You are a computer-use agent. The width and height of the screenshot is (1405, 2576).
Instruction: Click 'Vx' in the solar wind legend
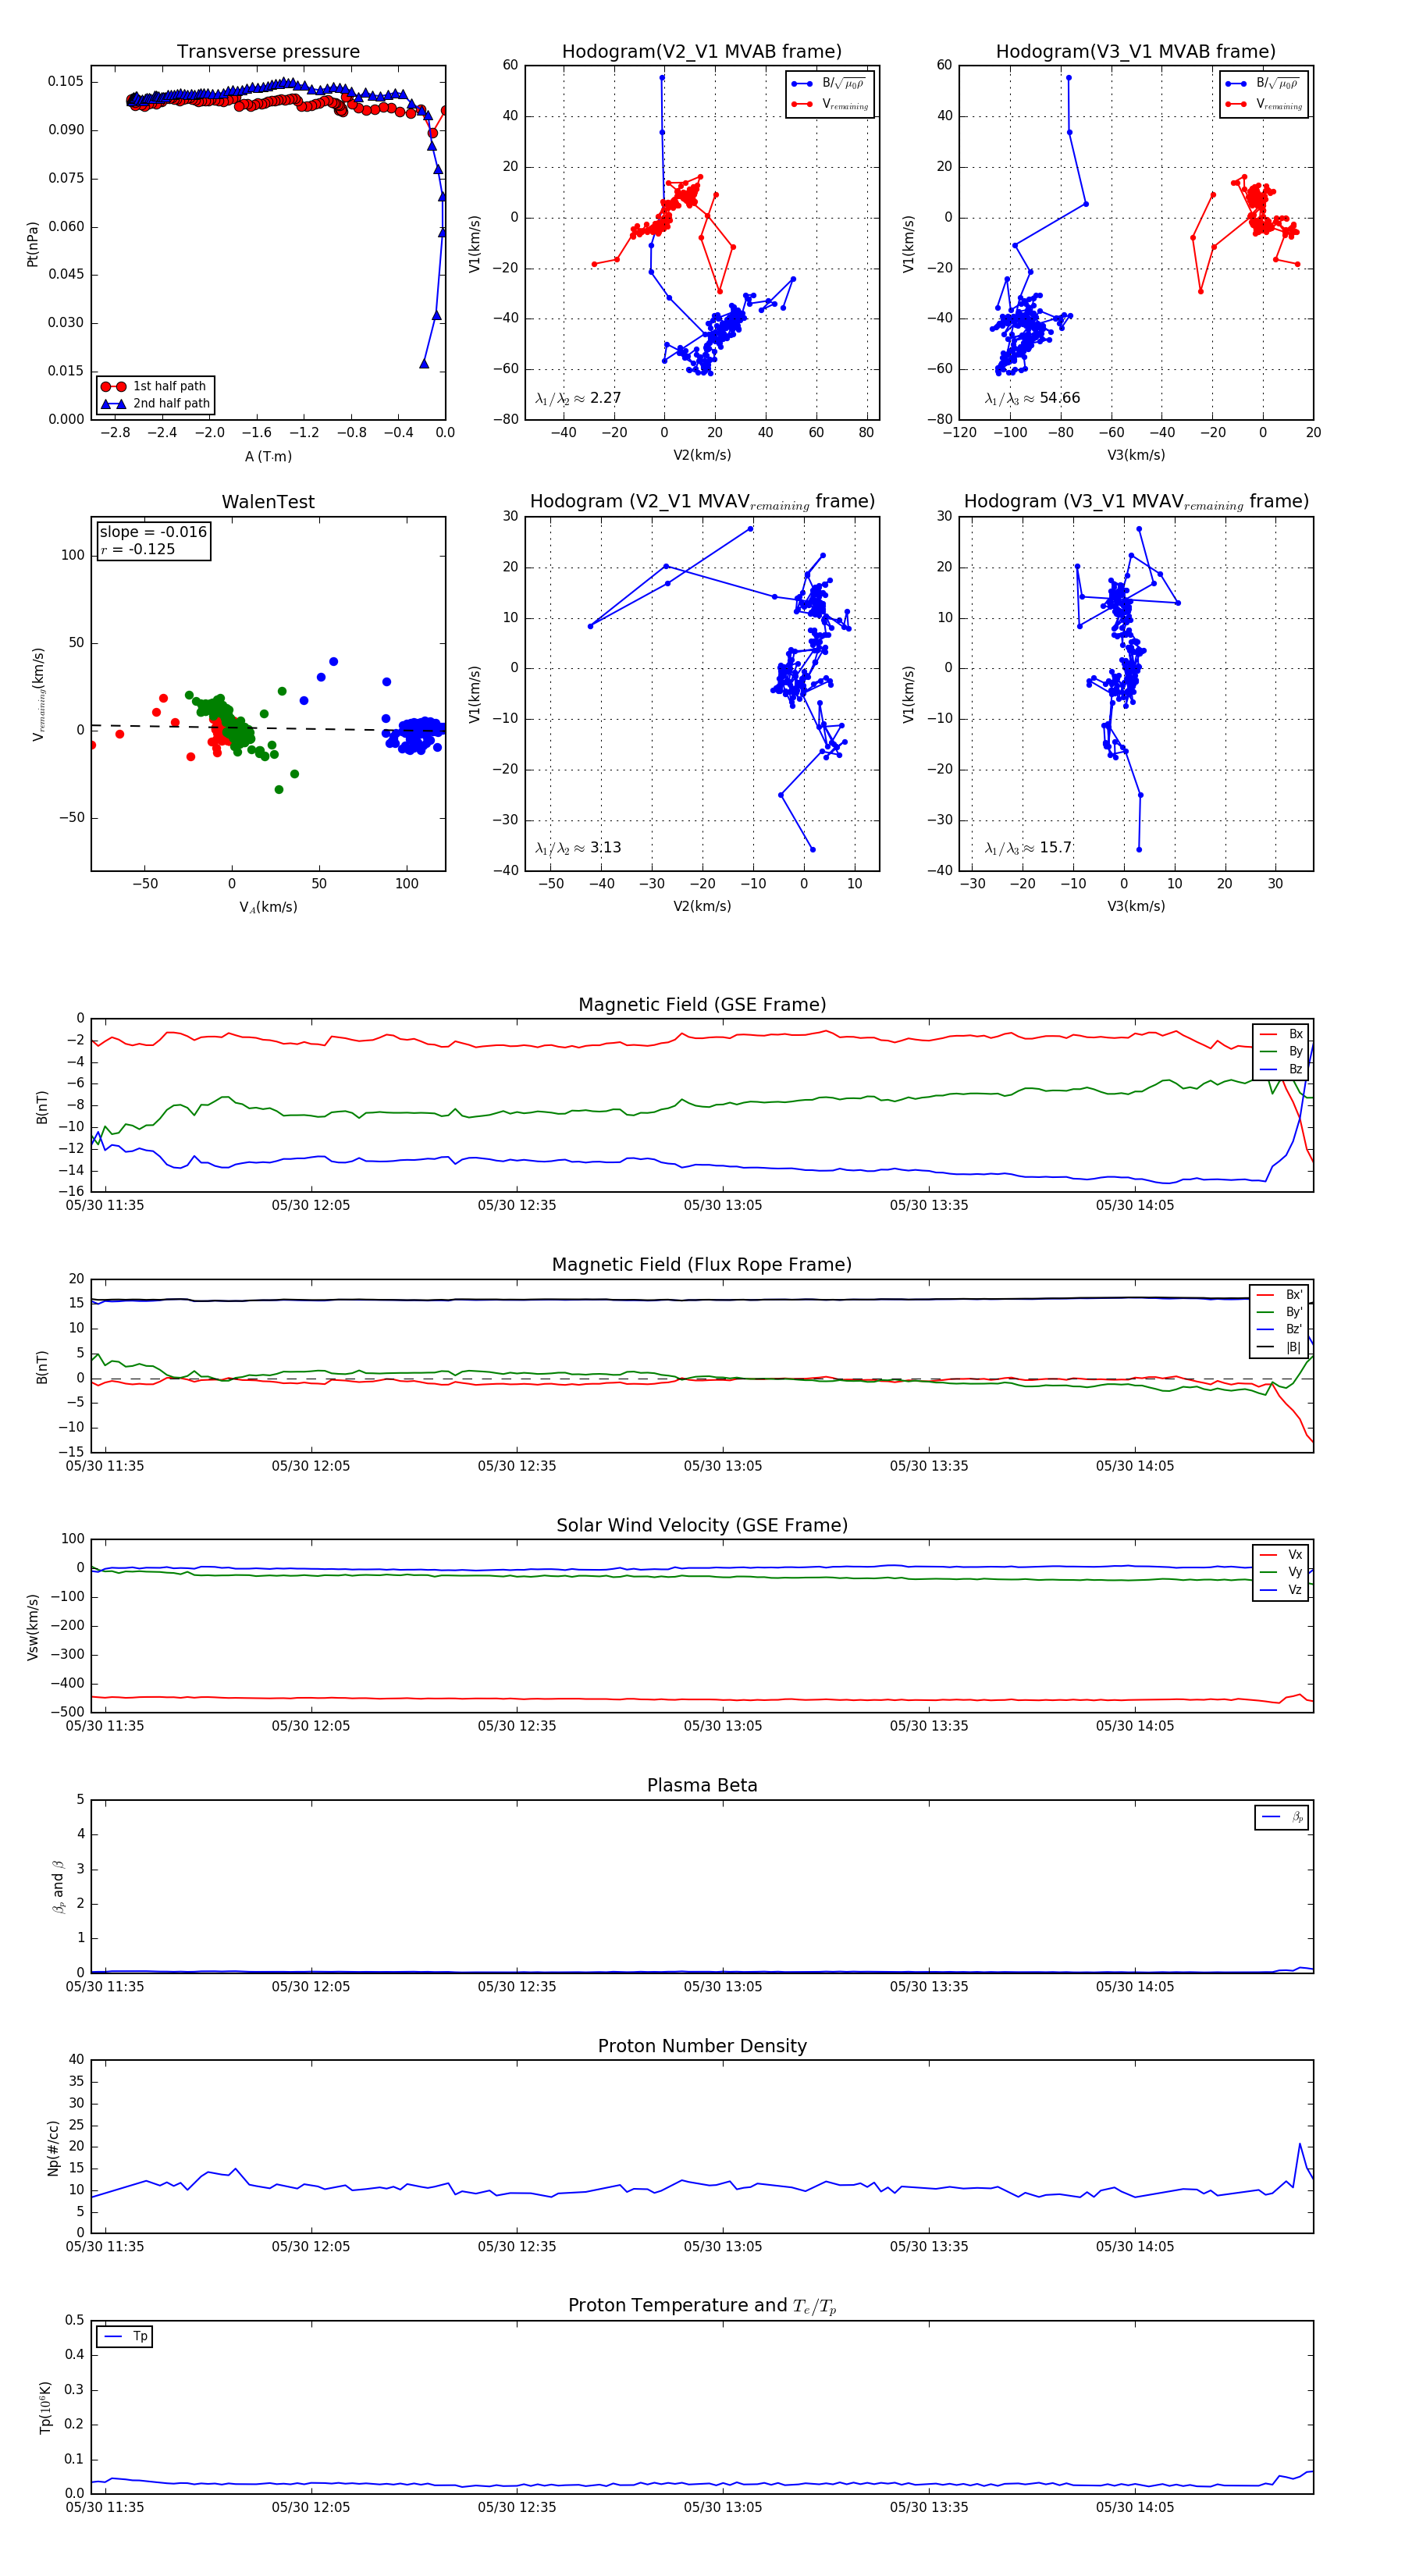(x=1281, y=1554)
